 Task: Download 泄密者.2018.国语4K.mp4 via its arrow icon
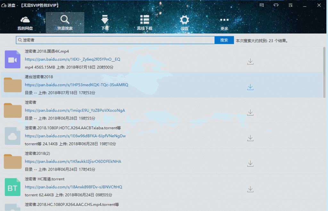(x=250, y=62)
